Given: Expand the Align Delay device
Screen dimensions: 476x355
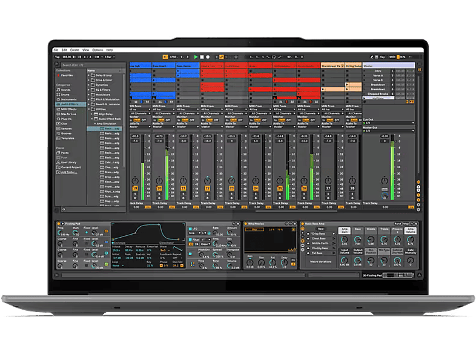Looking at the screenshot, I should (91, 114).
